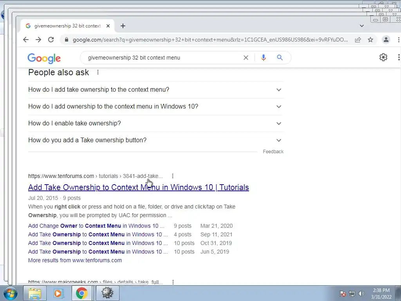Image resolution: width=401 pixels, height=301 pixels.
Task: Open 'Add Change Owner to Context Menu' sublink
Action: point(96,226)
